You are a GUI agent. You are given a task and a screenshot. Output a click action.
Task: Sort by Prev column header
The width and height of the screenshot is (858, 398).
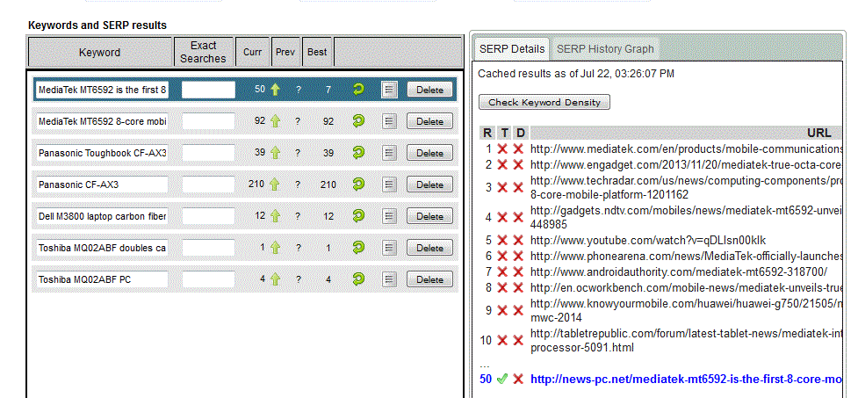pyautogui.click(x=285, y=52)
